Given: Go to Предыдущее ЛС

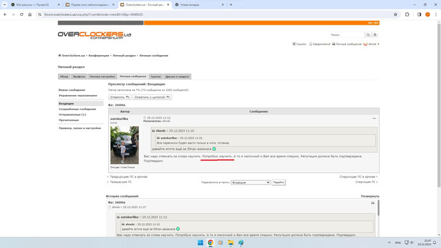Looking at the screenshot, I should 119,182.
